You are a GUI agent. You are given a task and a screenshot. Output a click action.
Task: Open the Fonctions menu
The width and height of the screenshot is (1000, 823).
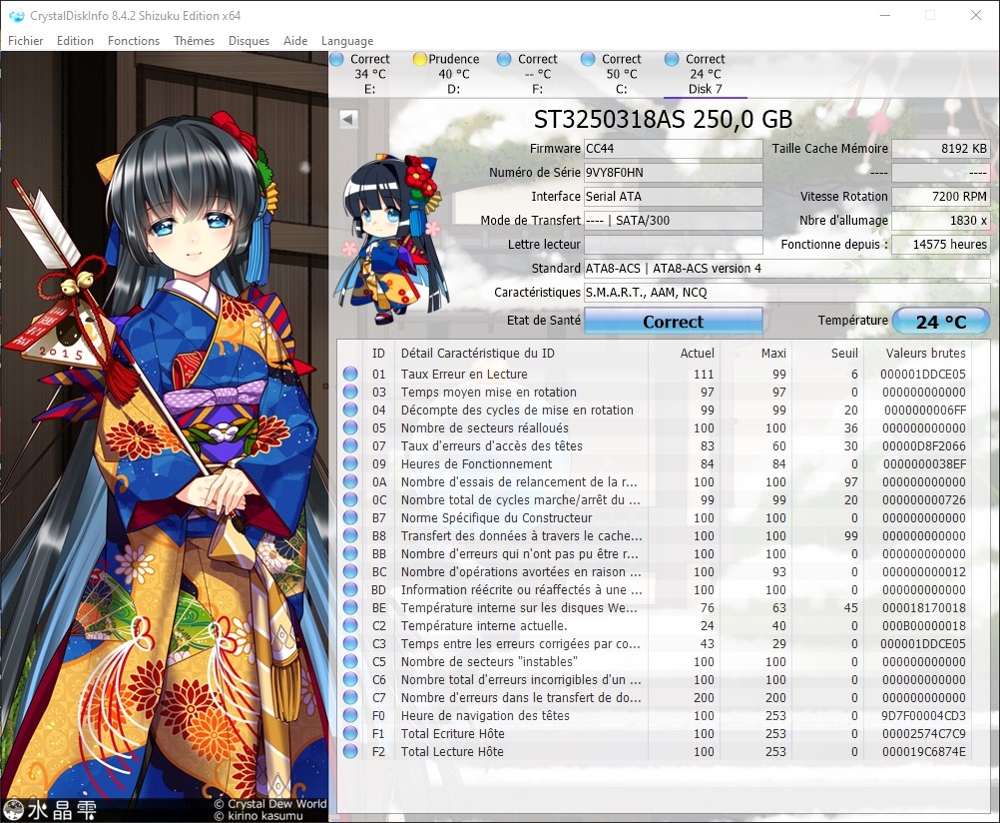tap(134, 40)
